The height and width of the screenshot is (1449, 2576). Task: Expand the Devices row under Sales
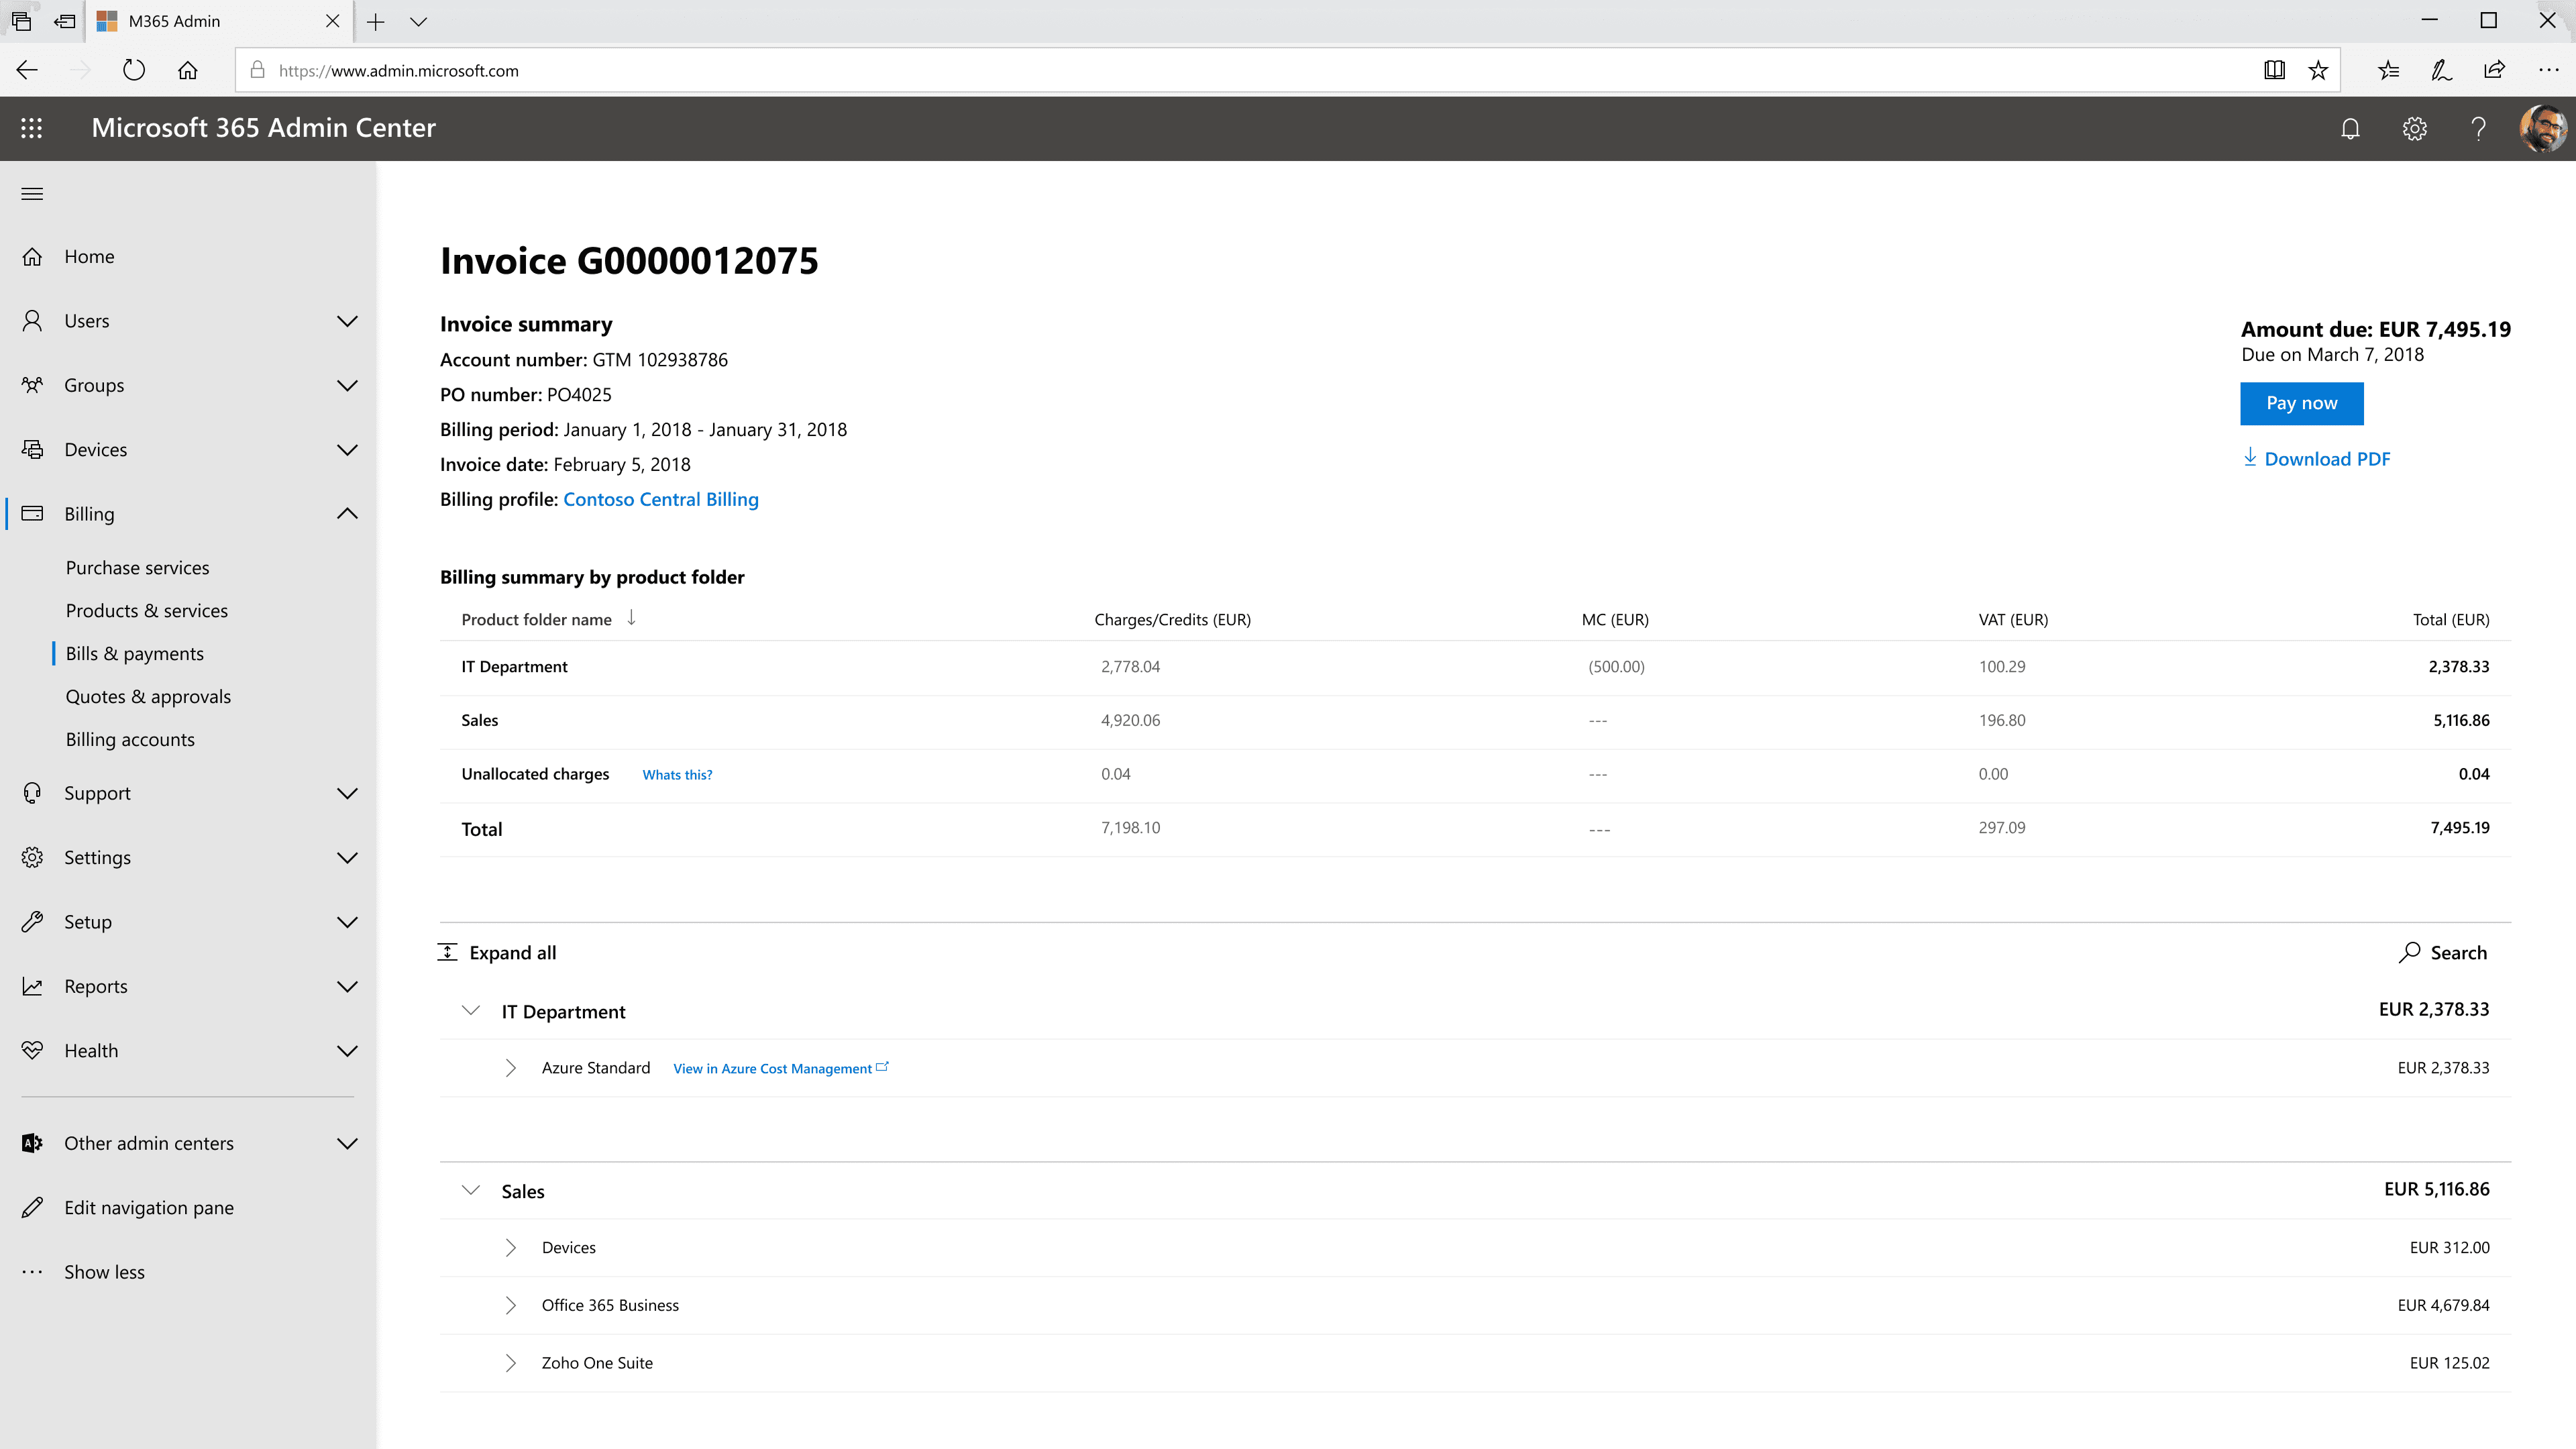click(510, 1248)
